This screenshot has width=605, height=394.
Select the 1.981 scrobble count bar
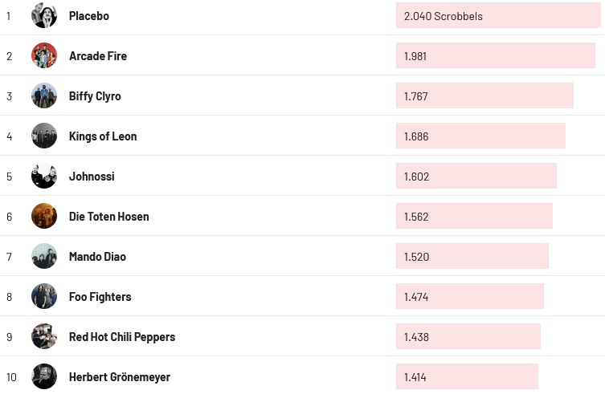click(495, 56)
